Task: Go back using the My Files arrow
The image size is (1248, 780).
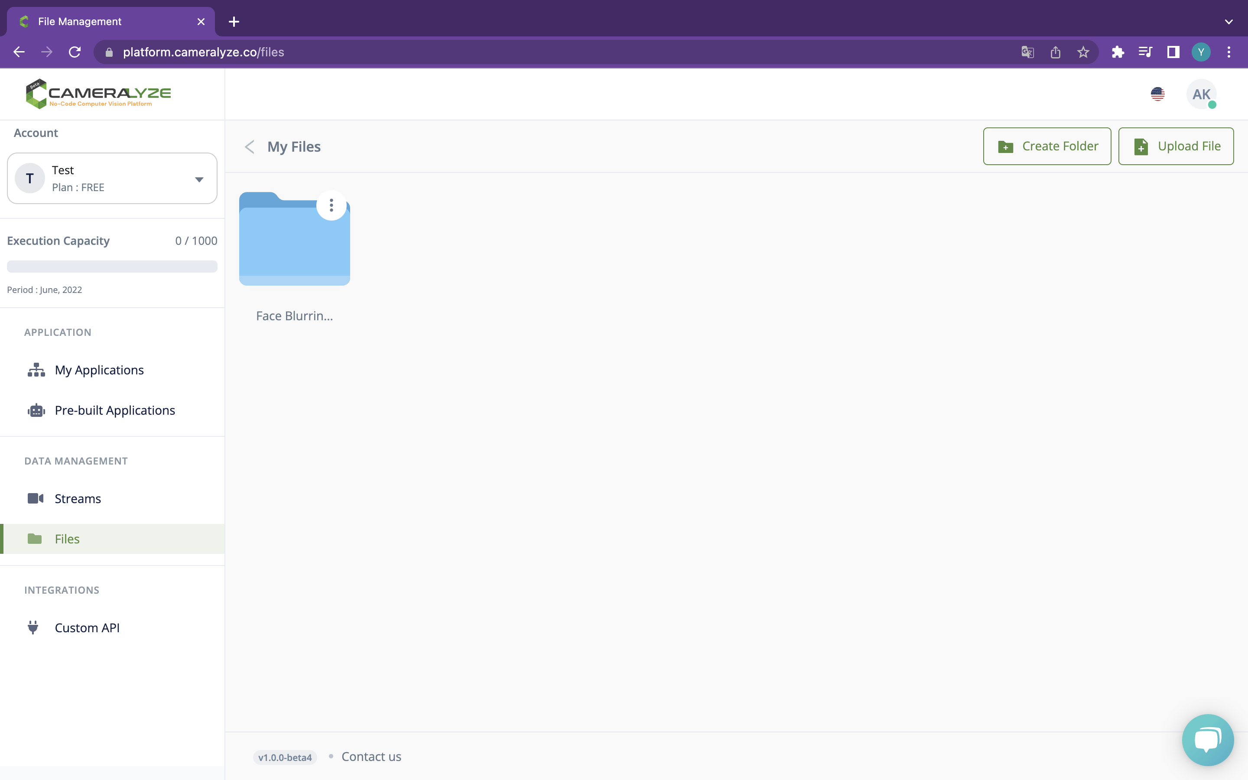Action: [x=250, y=147]
